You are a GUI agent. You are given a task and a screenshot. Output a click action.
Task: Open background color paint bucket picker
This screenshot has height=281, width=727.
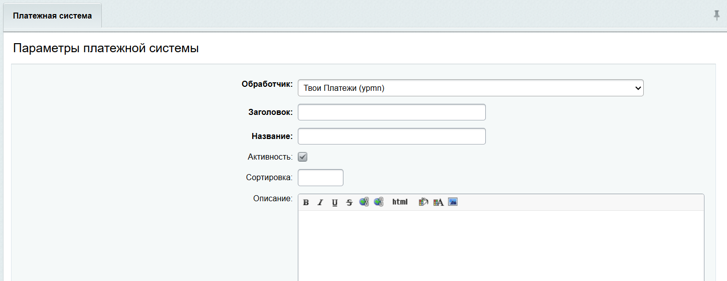(424, 202)
